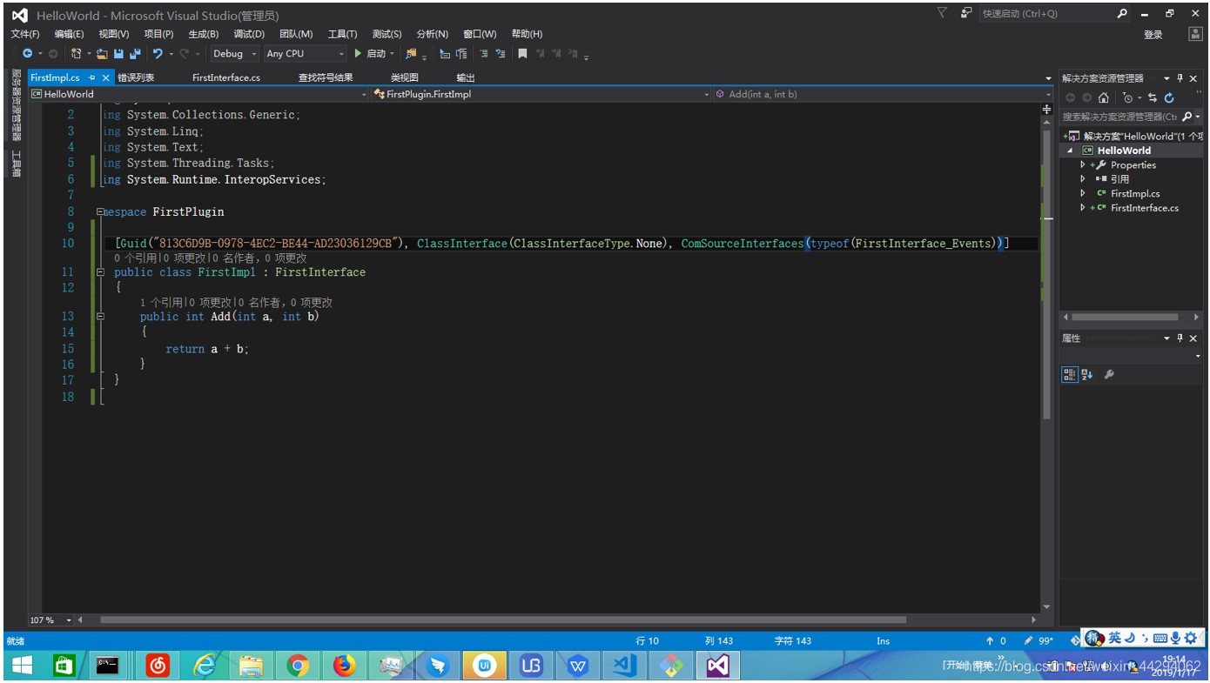This screenshot has height=683, width=1210.
Task: Open Firefox from the taskbar
Action: 345,666
